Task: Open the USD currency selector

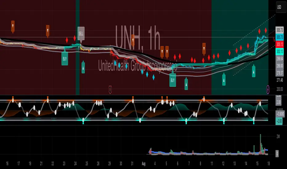Action: point(281,7)
